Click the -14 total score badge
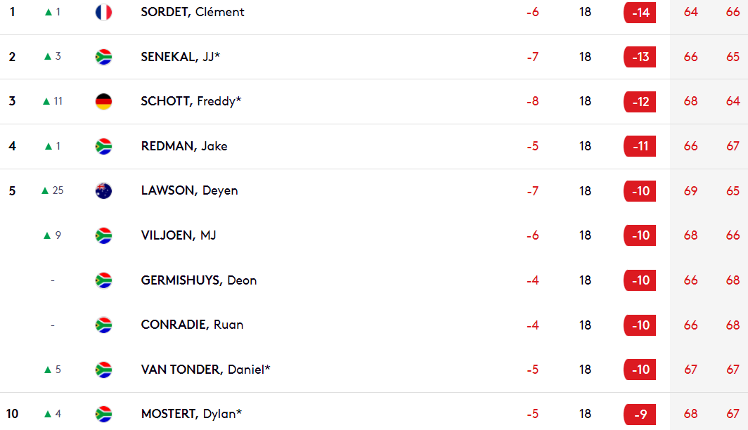748x430 pixels. [x=640, y=13]
